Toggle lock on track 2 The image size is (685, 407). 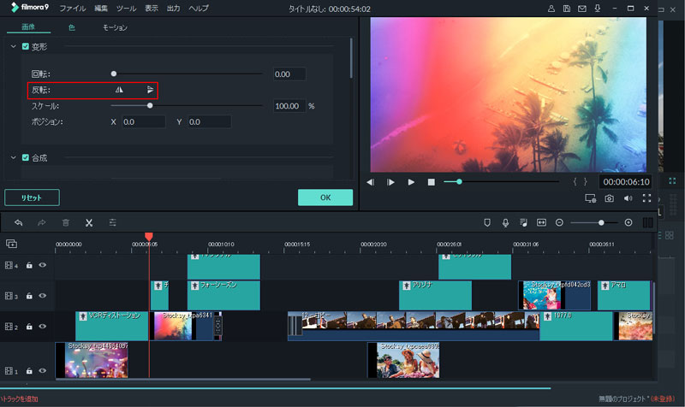[29, 327]
